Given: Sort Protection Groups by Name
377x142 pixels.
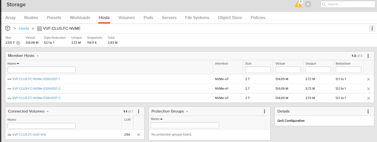Looking at the screenshot, I should coord(157,119).
